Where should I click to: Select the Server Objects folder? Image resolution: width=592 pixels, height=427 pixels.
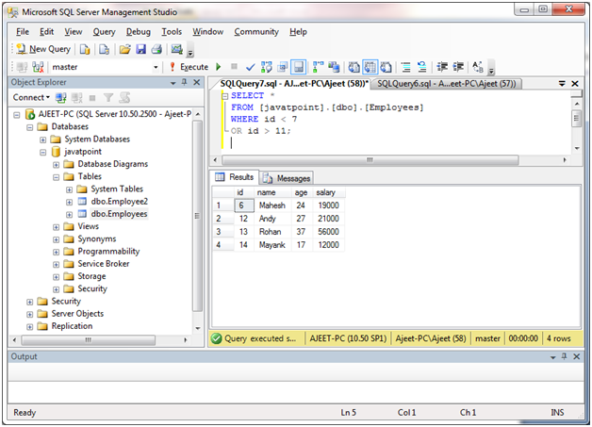coord(77,314)
